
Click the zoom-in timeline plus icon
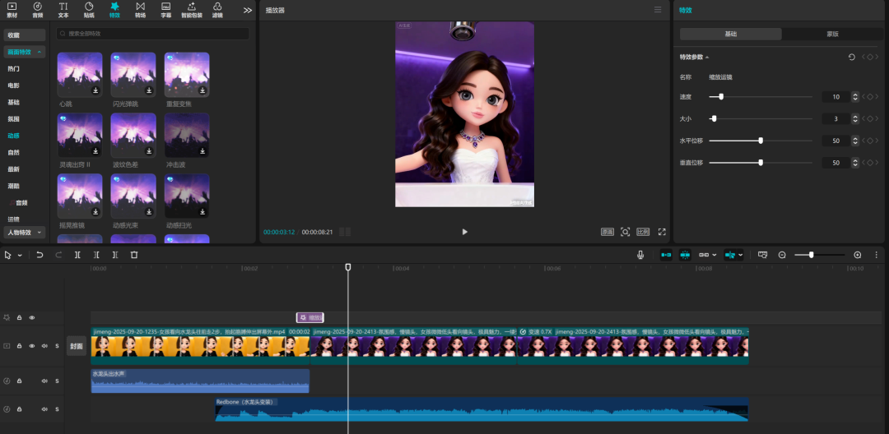(x=858, y=255)
